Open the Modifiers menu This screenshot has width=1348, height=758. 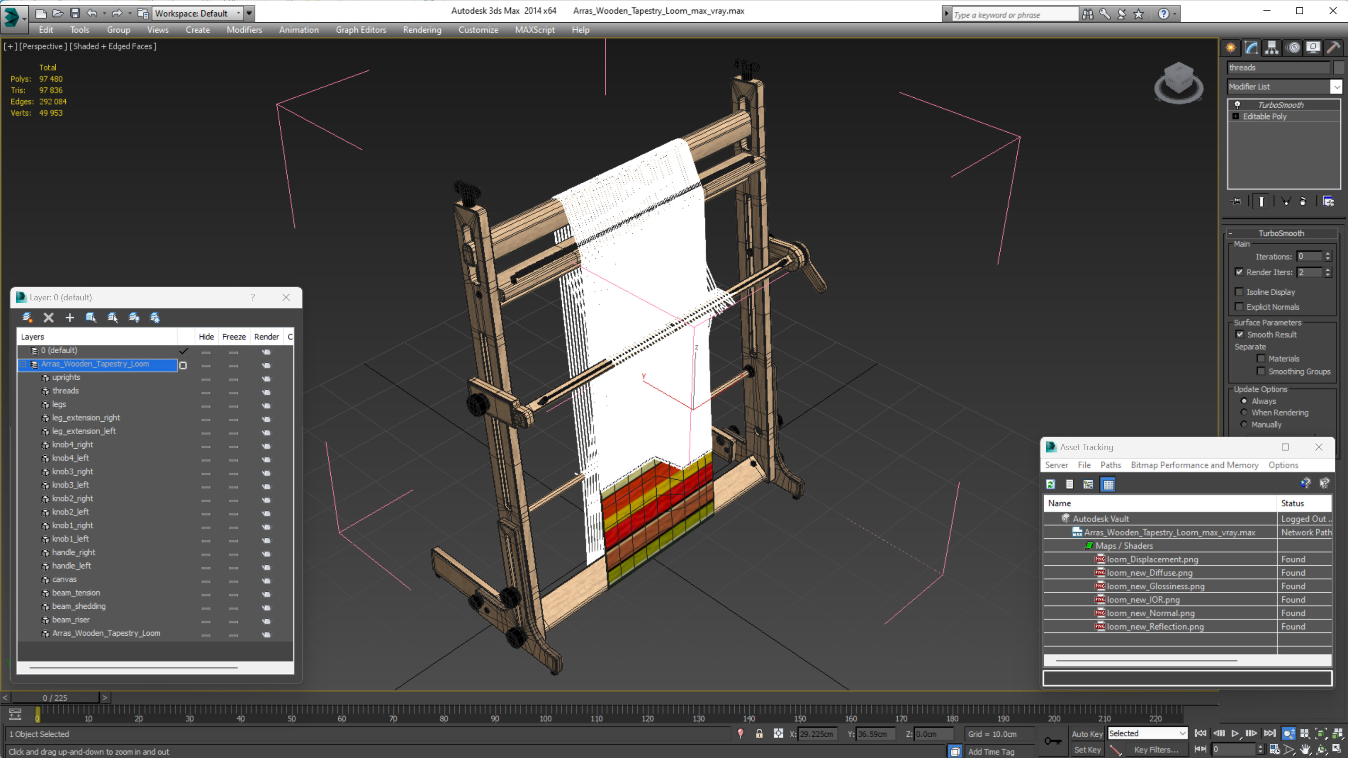click(x=244, y=30)
